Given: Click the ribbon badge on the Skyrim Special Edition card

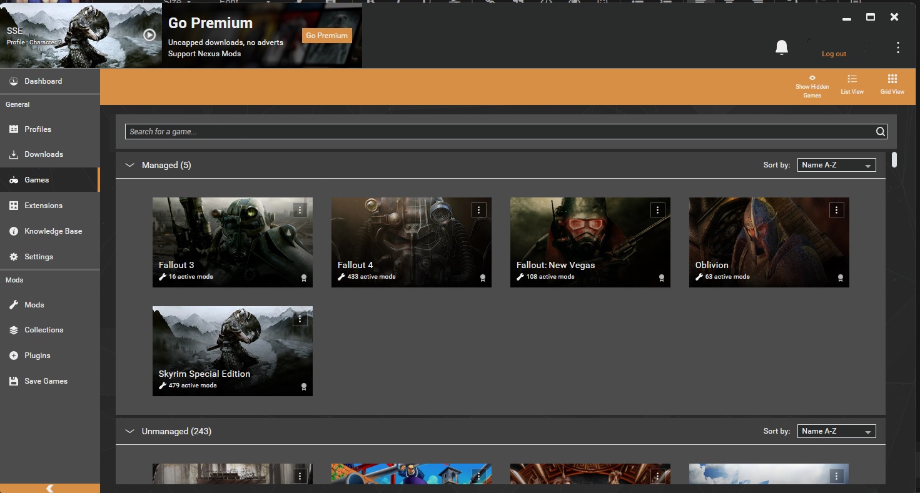Looking at the screenshot, I should [304, 387].
